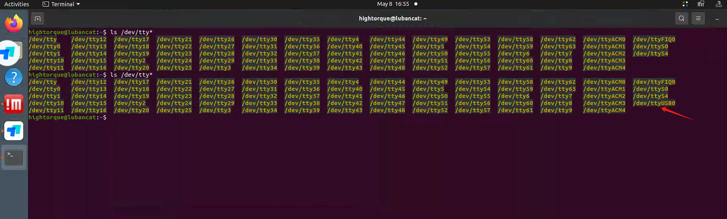
Task: Select the Terminal icon in the dock
Action: tap(14, 158)
